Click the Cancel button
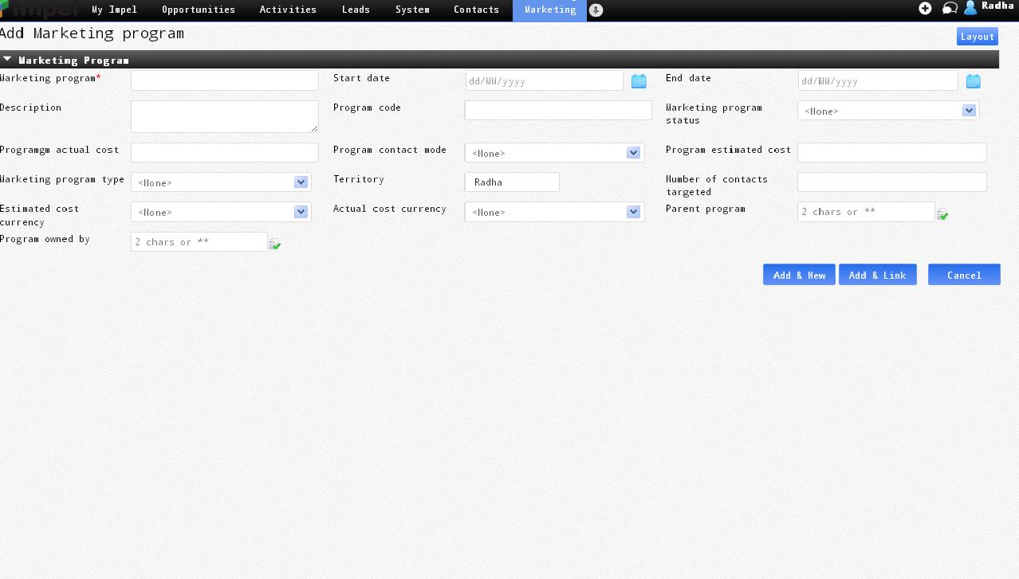 click(963, 275)
